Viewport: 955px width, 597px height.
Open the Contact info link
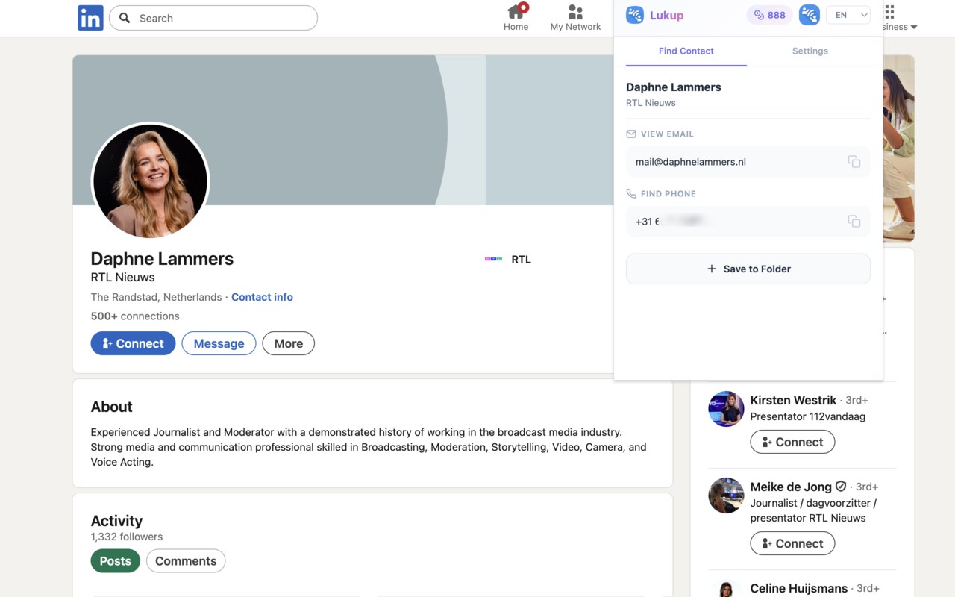tap(262, 297)
